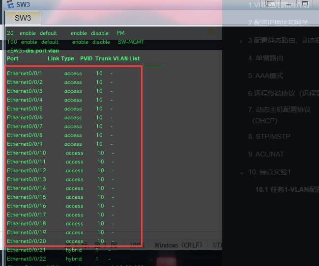Expand chapter 3 static routing chevron
The image size is (319, 266).
(241, 41)
